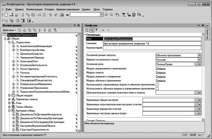Open Вариант встроенного языка dropdown

coord(200,60)
